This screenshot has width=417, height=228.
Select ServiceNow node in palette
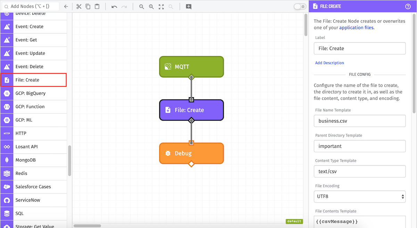[x=33, y=200]
